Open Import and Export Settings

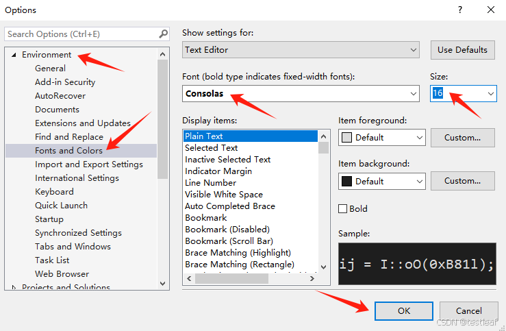point(89,164)
